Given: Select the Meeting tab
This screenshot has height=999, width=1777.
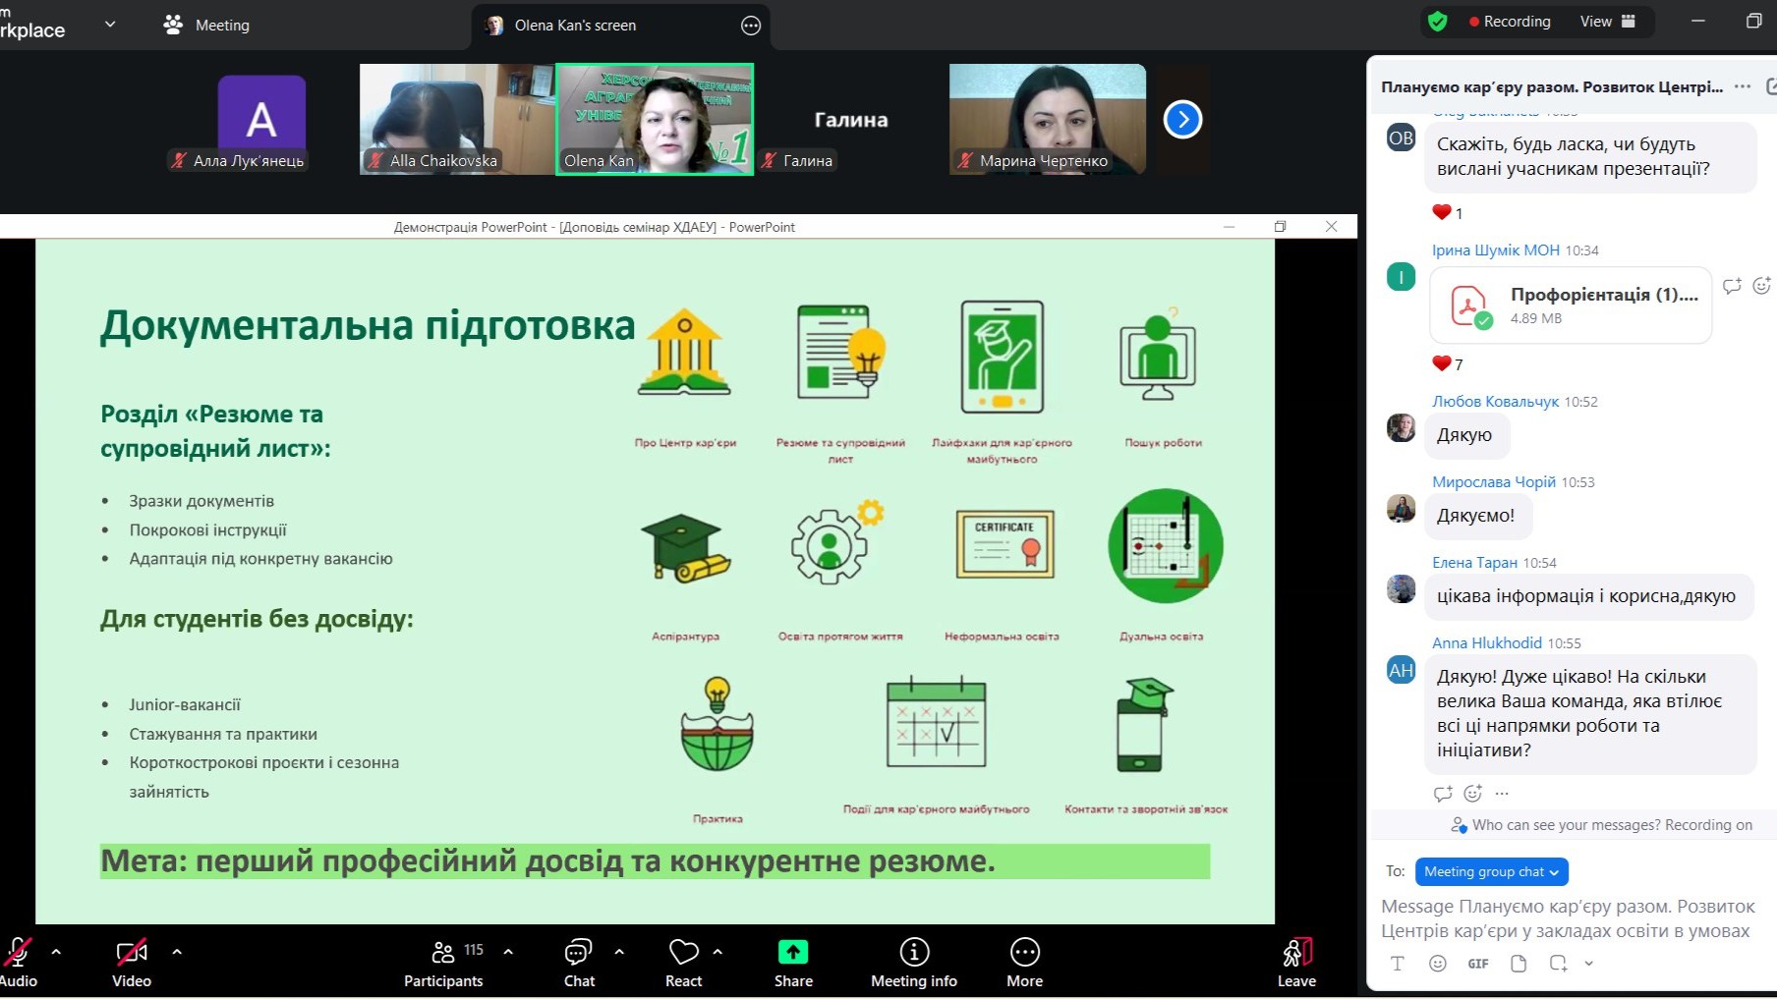Looking at the screenshot, I should coord(207,26).
